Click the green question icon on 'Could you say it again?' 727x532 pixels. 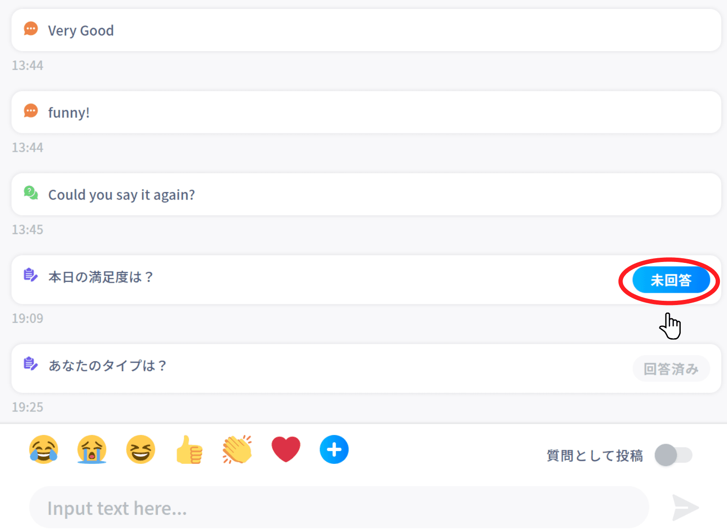pyautogui.click(x=30, y=193)
